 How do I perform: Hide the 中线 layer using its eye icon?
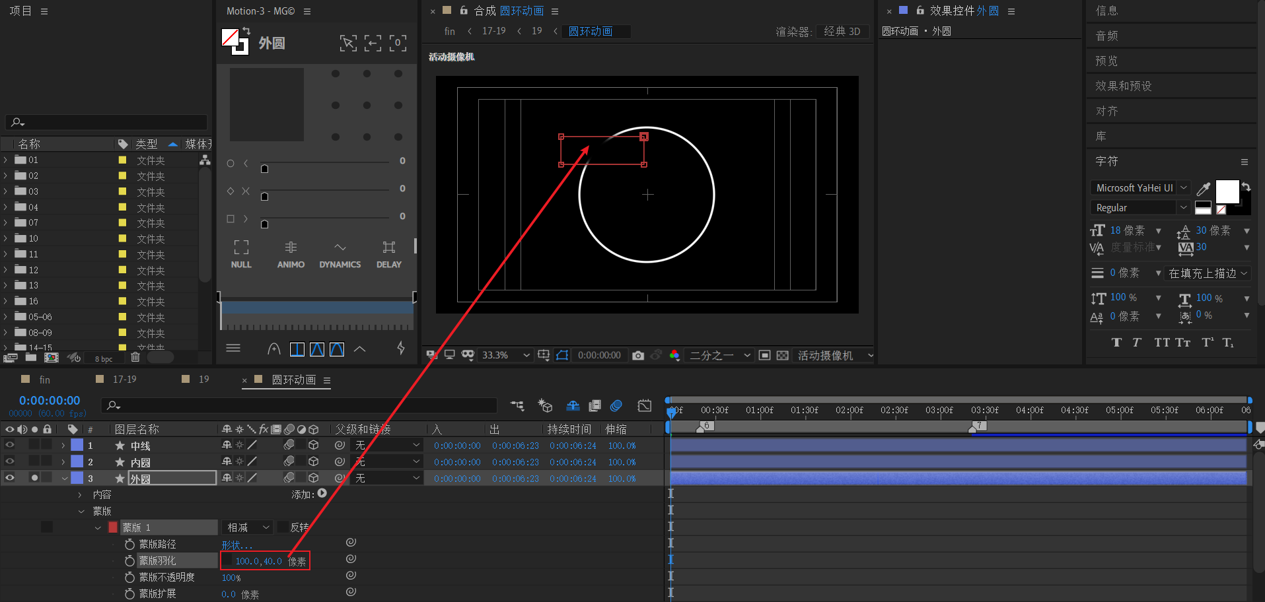(x=10, y=445)
